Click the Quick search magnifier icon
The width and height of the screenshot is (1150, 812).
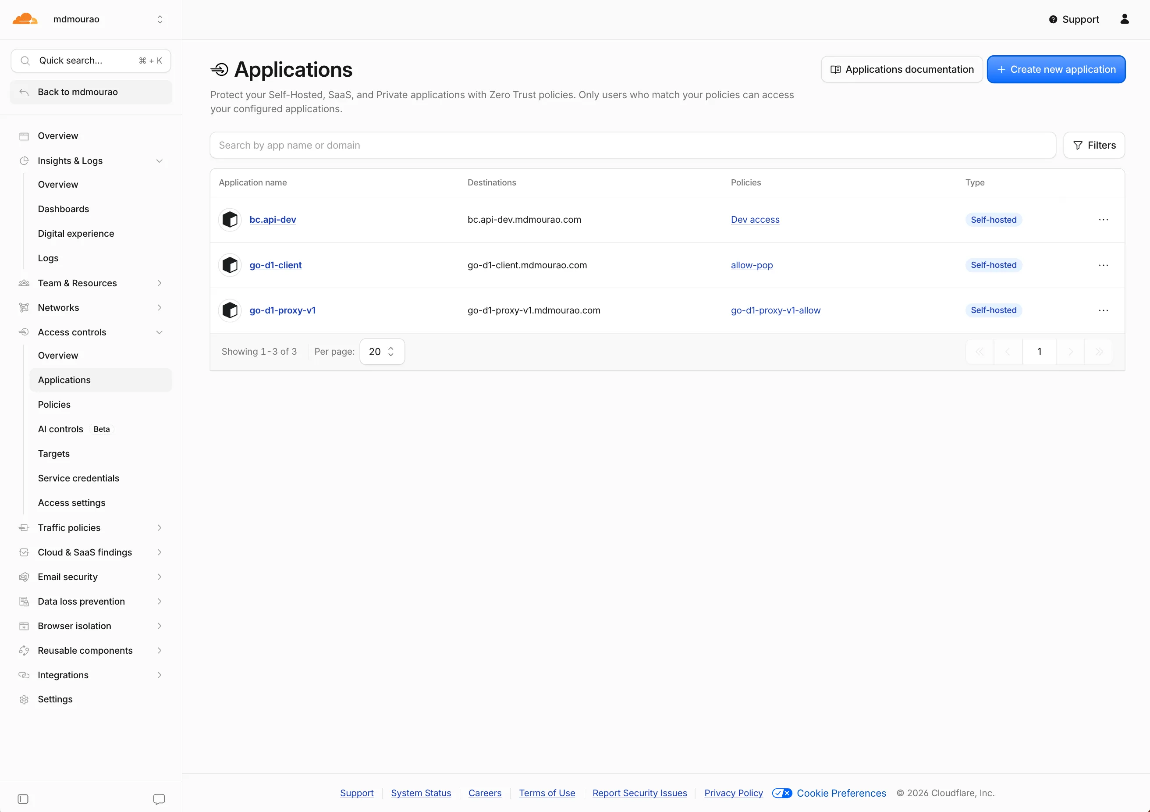tap(25, 61)
